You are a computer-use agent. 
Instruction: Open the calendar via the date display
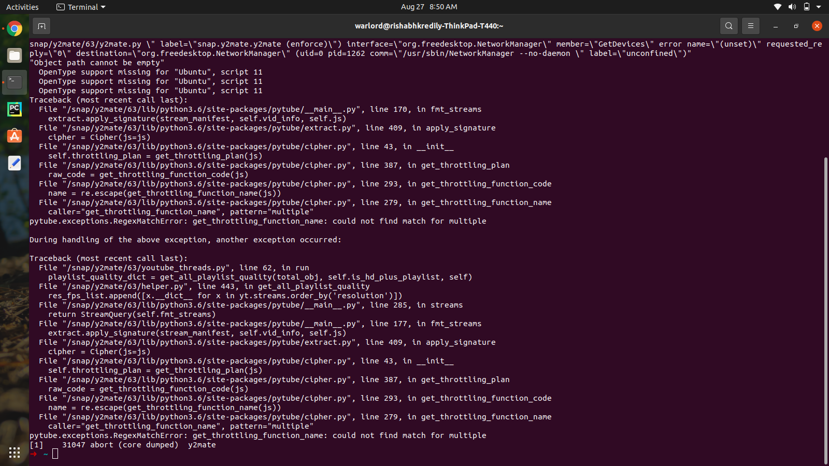click(429, 7)
